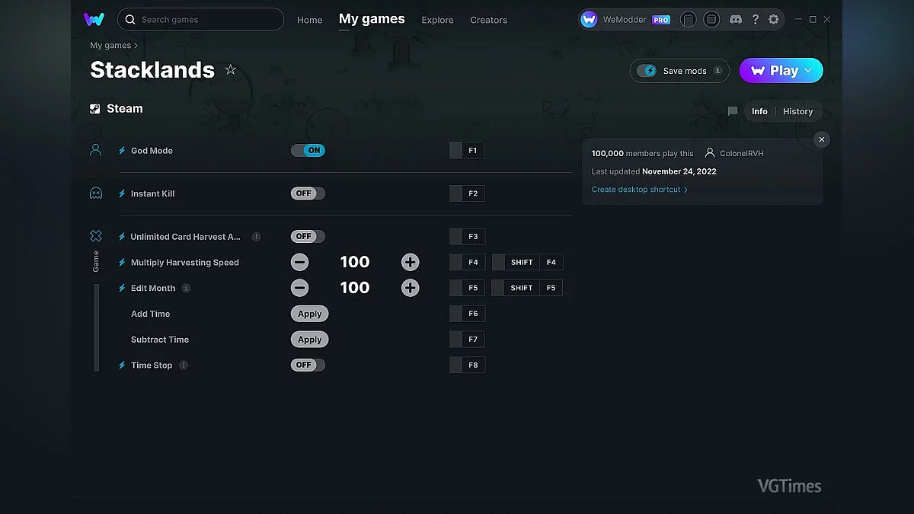Favorite Stacklands with the star icon

pos(231,70)
